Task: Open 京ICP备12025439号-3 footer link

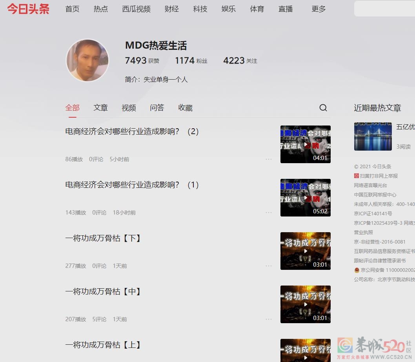Action: point(378,223)
